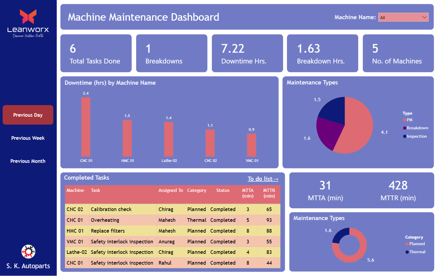Click the Lathe-02 downtime bar

point(169,139)
